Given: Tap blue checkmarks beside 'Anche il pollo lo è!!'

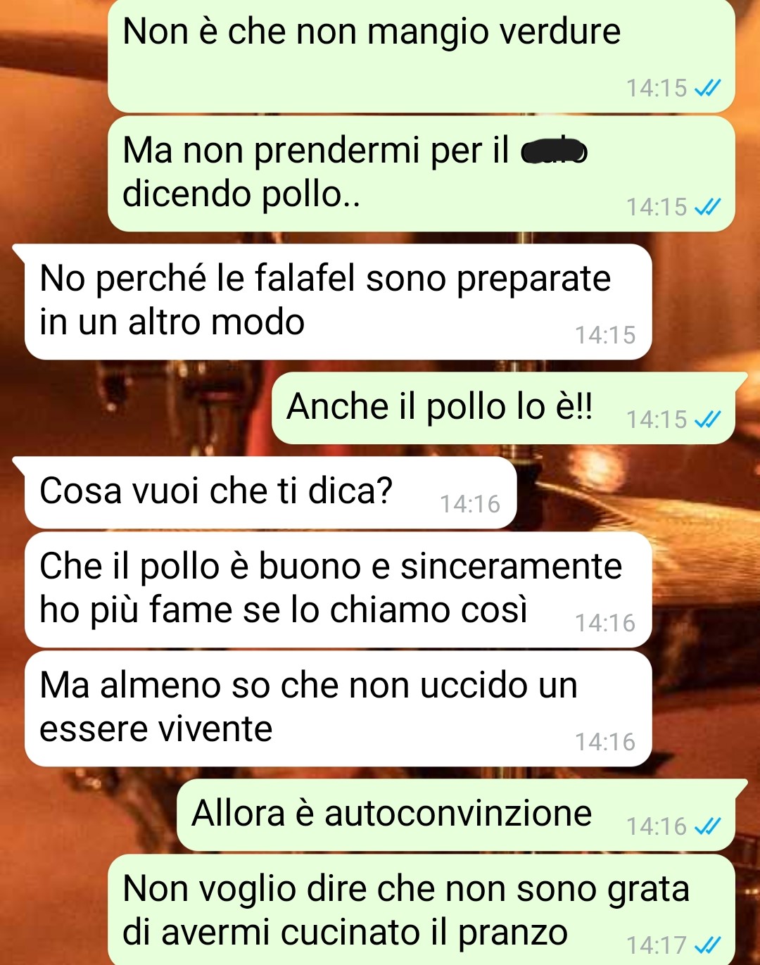Looking at the screenshot, I should [707, 420].
